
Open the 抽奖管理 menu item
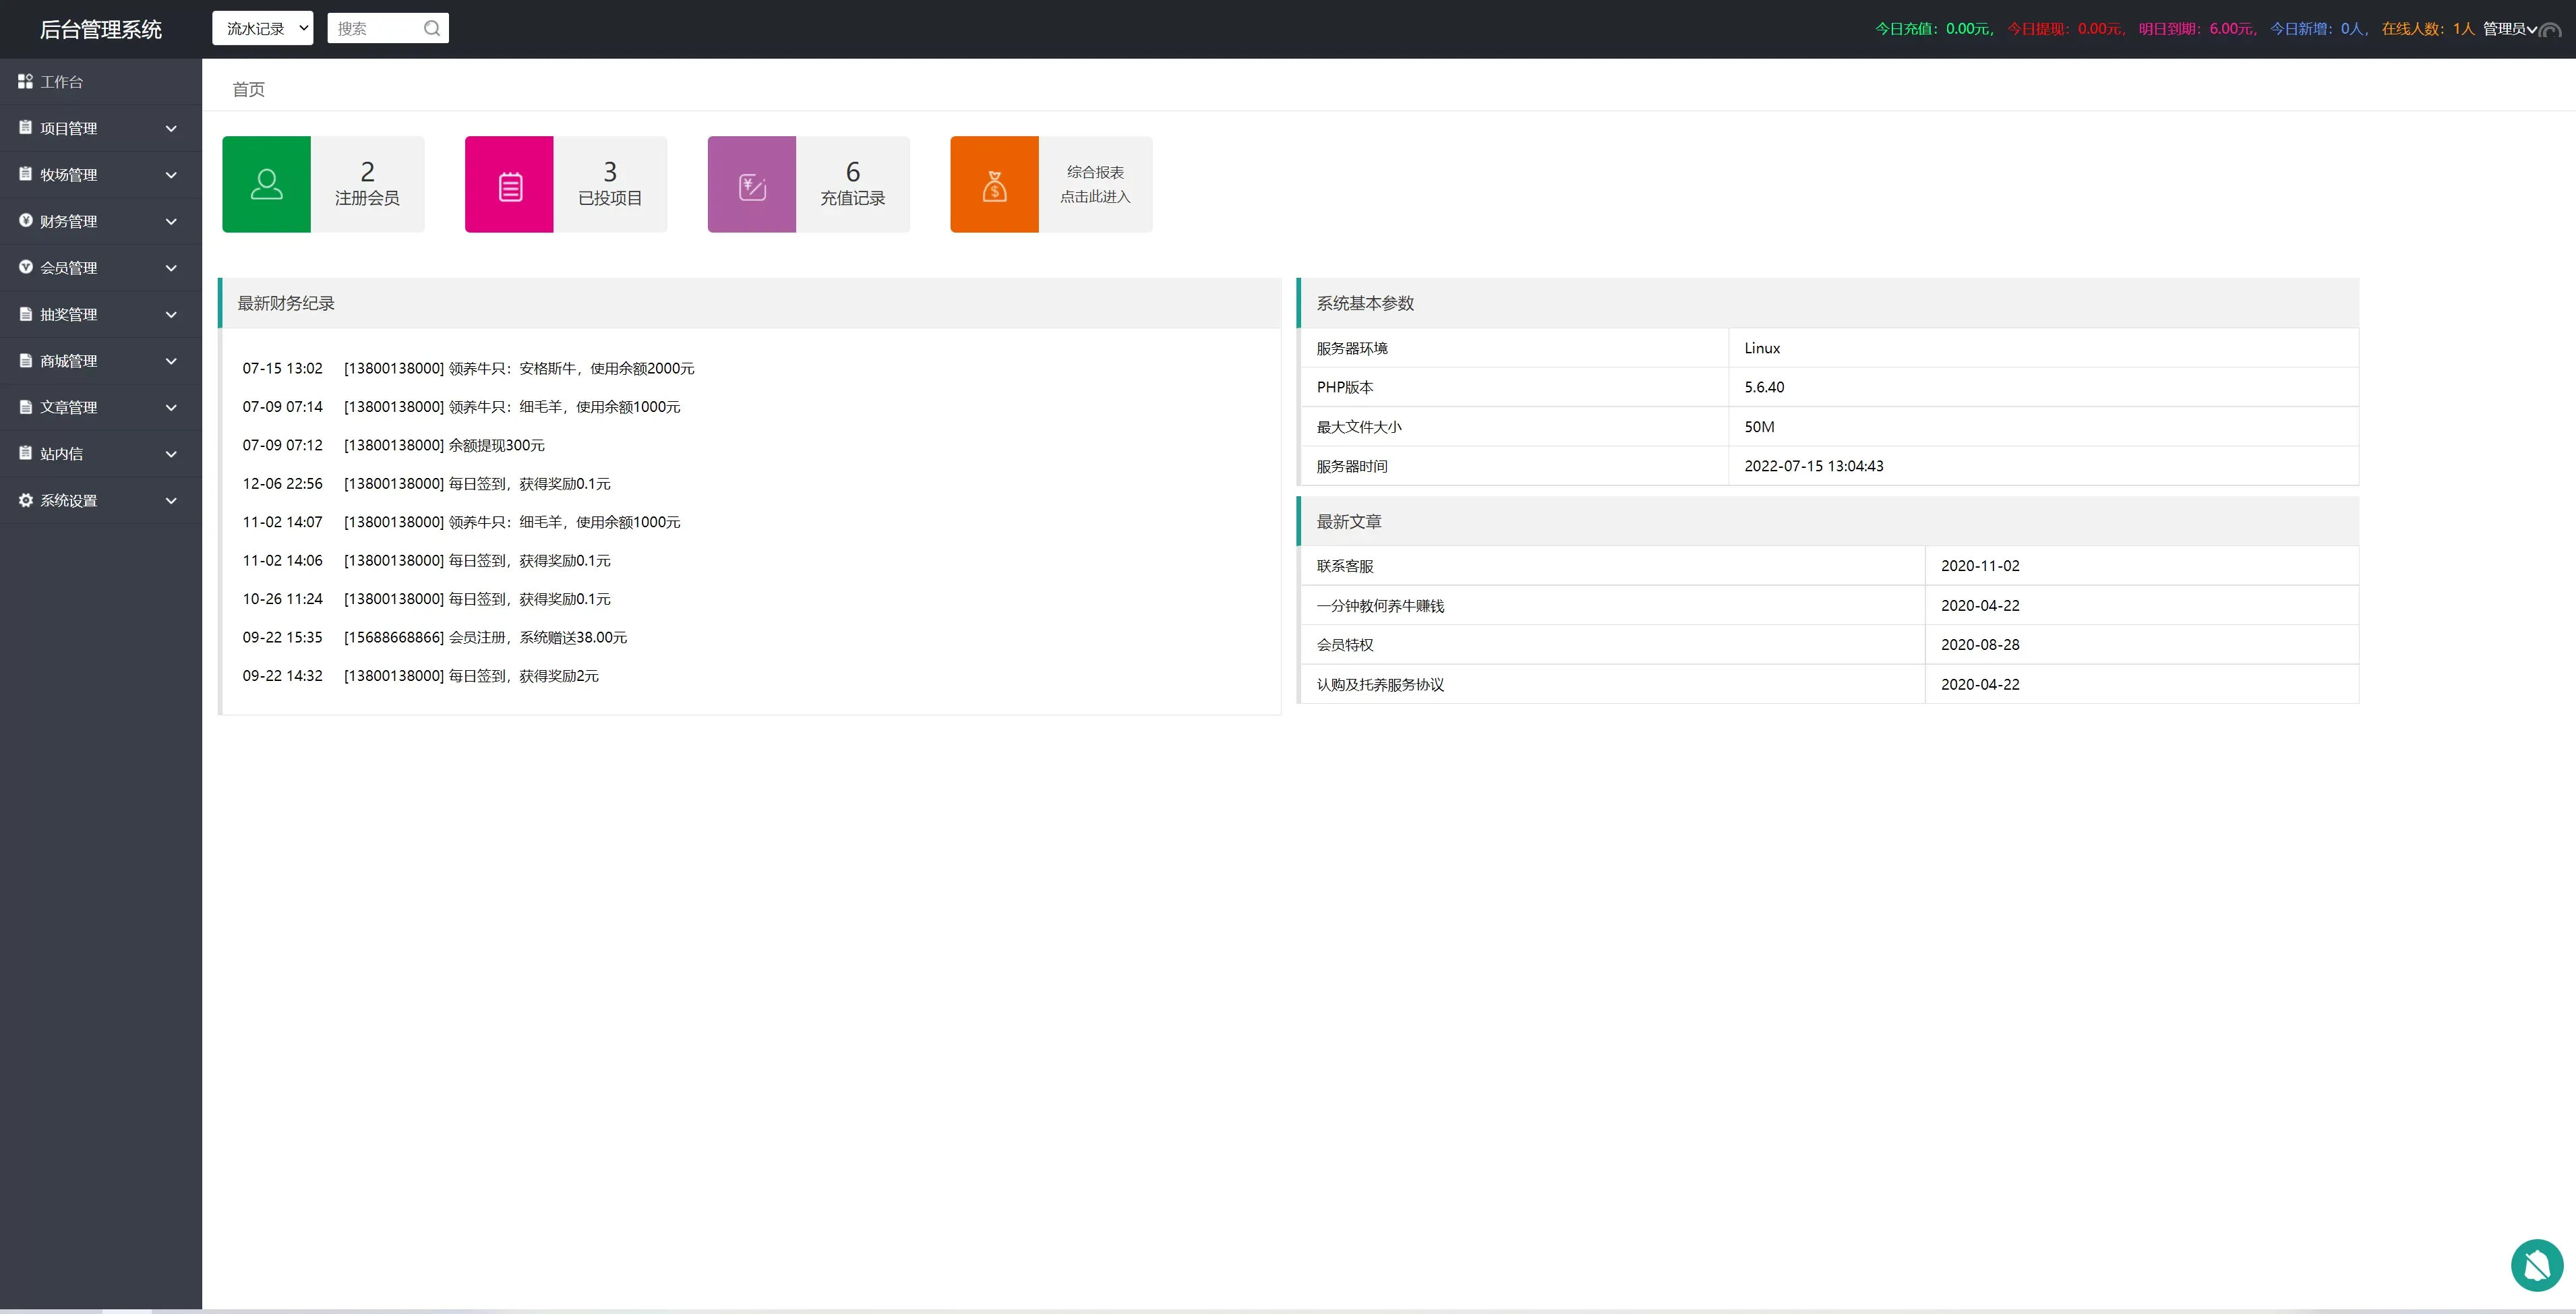coord(68,315)
